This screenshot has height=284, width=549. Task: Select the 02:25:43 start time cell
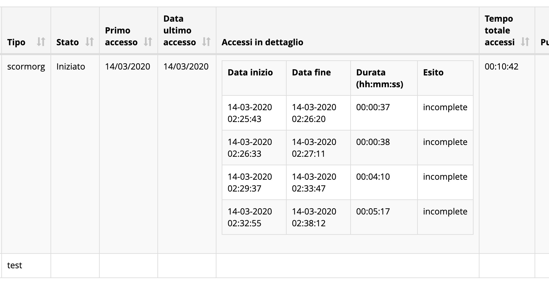(x=250, y=113)
